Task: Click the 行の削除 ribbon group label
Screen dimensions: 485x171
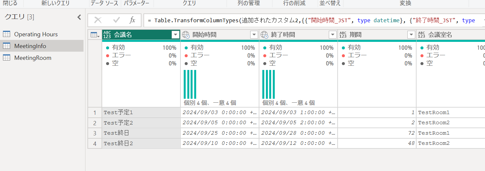Action: click(294, 3)
